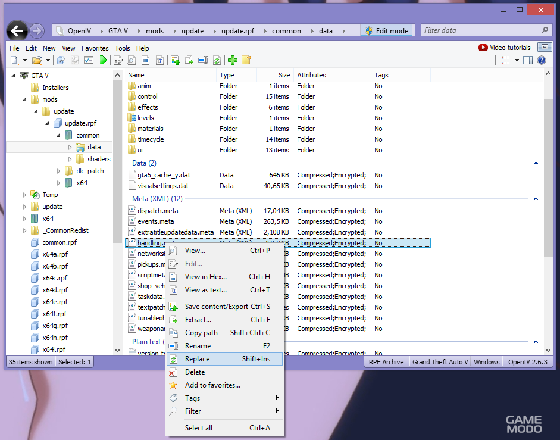Click the View as text toolbar icon
Image resolution: width=560 pixels, height=440 pixels.
[159, 60]
